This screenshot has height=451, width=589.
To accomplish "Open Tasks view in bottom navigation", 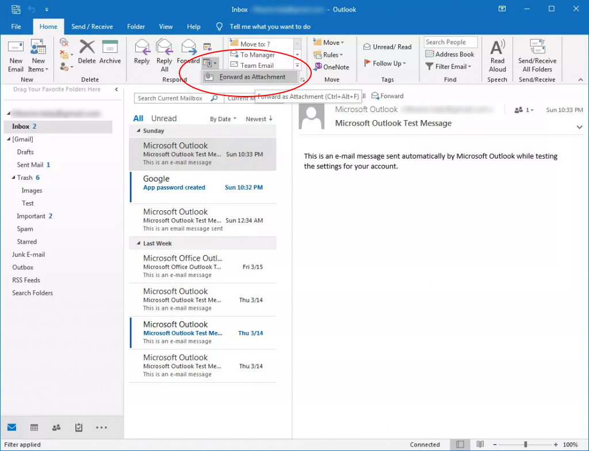I will click(79, 427).
